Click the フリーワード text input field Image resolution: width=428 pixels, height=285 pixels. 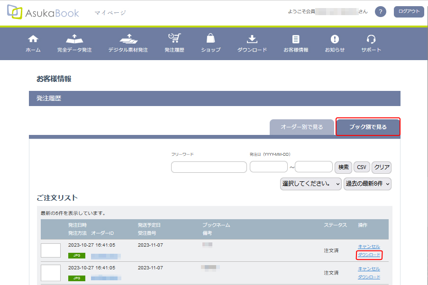(209, 167)
